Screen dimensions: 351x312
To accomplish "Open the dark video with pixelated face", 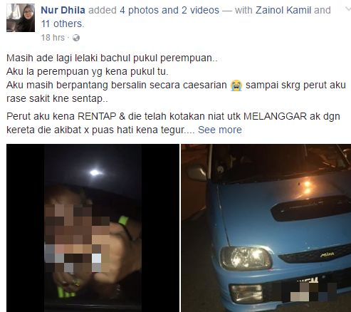I will click(x=93, y=228).
